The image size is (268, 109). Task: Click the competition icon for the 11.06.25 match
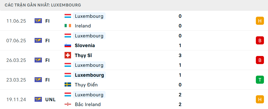pos(38,21)
